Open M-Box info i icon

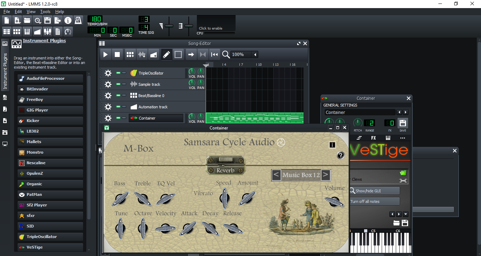(332, 145)
